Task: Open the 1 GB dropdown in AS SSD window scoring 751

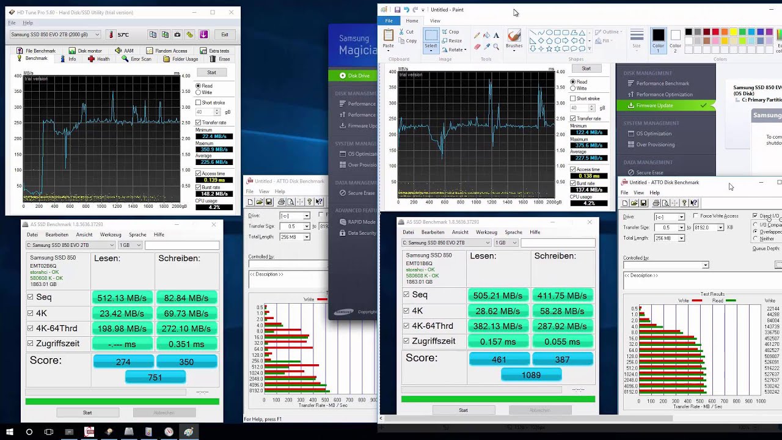Action: [130, 245]
